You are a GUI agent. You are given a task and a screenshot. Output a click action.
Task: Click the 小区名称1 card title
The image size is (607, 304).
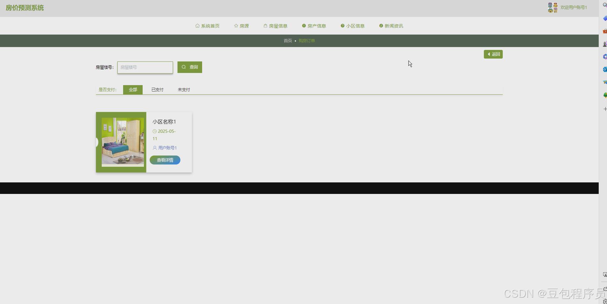[x=164, y=122]
